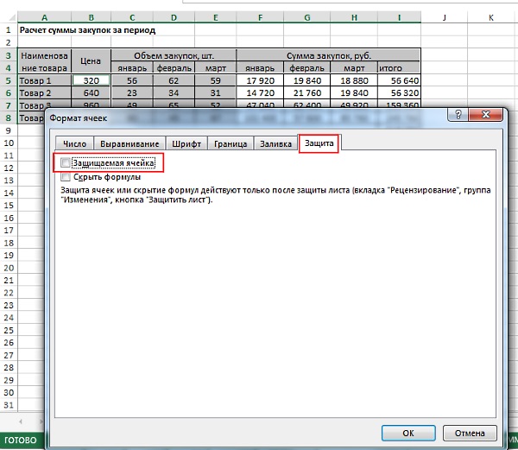Enable the Защищаемая ячейка checkbox
Screen dimensions: 518x450
(x=66, y=162)
